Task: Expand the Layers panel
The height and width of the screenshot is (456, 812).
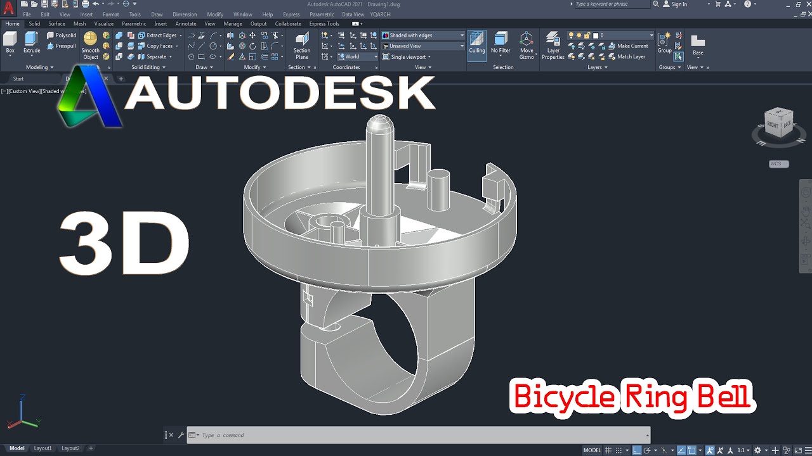Action: [597, 67]
